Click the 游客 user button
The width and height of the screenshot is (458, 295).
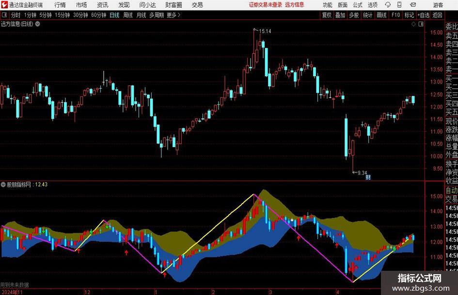(x=438, y=5)
